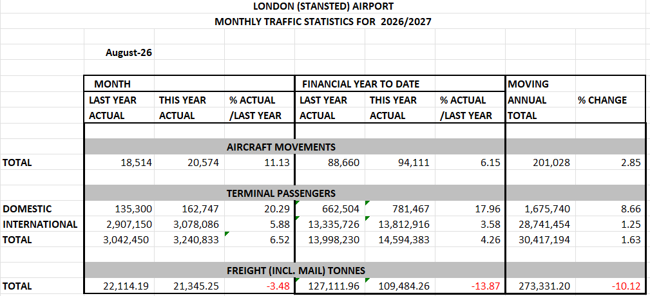Click the 6.52 percentage cell
This screenshot has height=296, width=650.
(260, 240)
